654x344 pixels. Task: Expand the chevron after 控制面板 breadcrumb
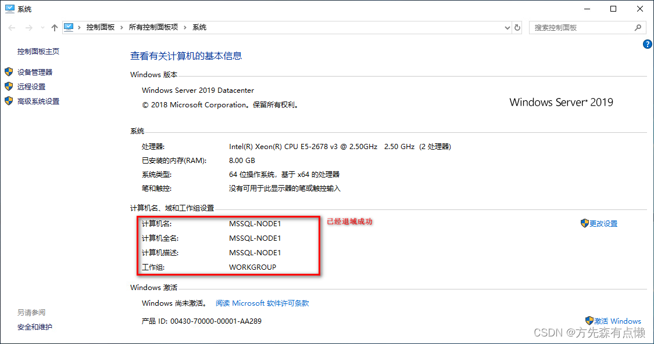pos(122,27)
